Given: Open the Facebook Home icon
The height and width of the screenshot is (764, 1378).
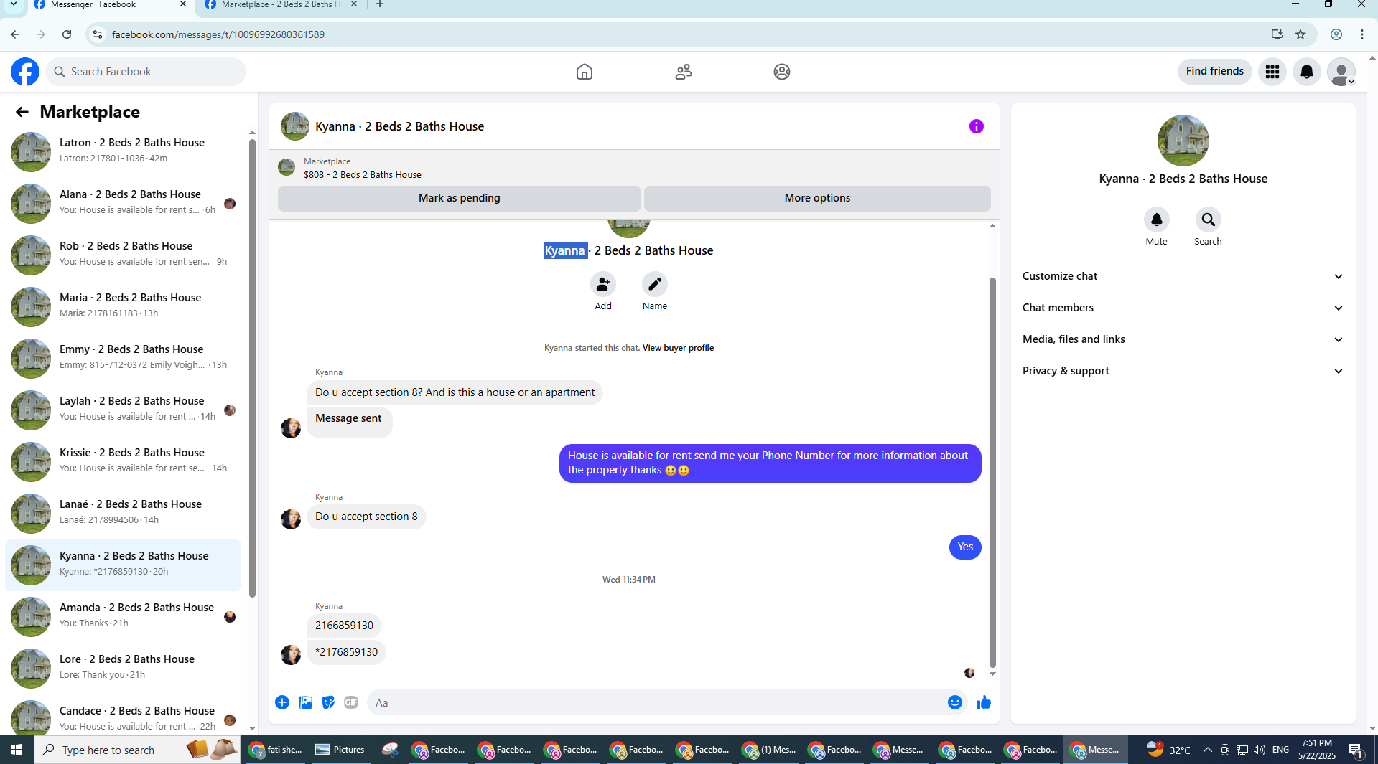Looking at the screenshot, I should [585, 72].
